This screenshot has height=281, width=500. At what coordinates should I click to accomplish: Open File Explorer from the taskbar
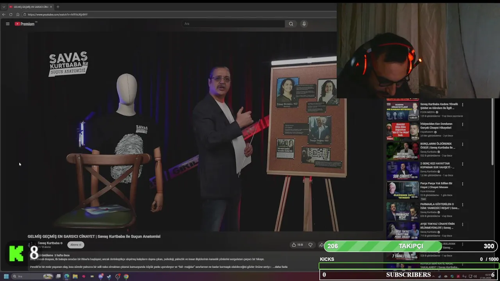coord(75,276)
